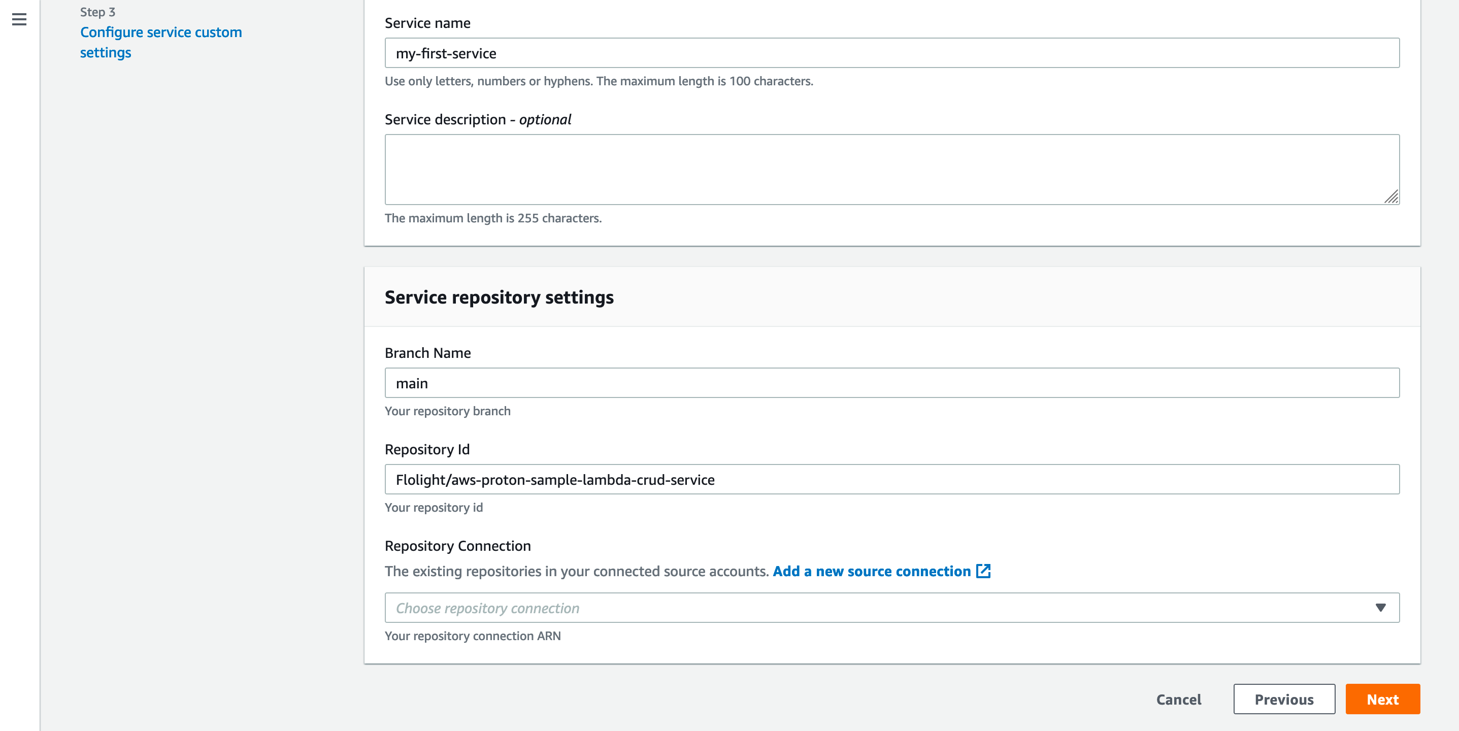Click the repository connection dropdown arrow
Image resolution: width=1459 pixels, height=731 pixels.
coord(1380,608)
